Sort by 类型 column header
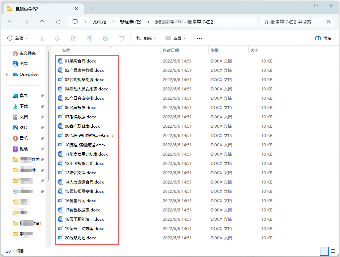 click(215, 50)
